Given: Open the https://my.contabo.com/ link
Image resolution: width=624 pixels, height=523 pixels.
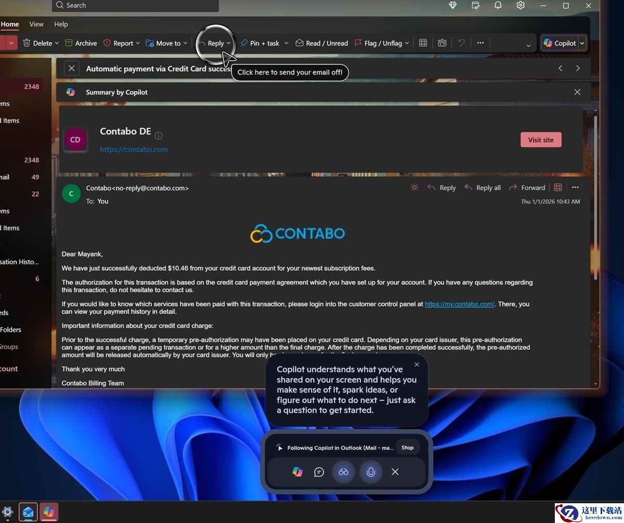Looking at the screenshot, I should tap(460, 304).
